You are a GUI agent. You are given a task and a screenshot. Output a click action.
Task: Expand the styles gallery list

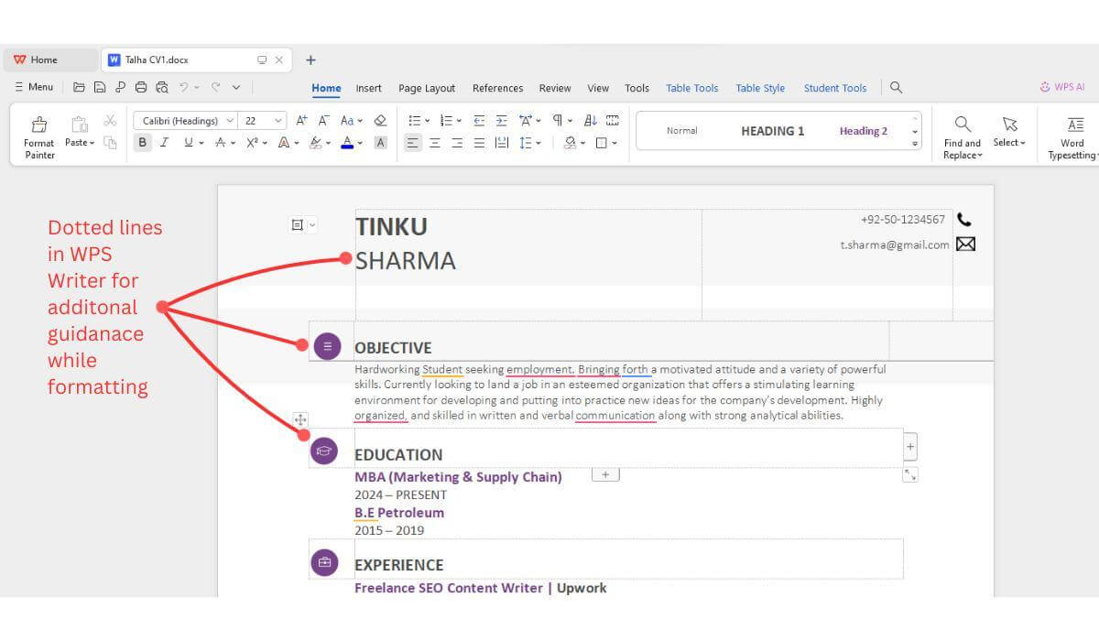914,144
